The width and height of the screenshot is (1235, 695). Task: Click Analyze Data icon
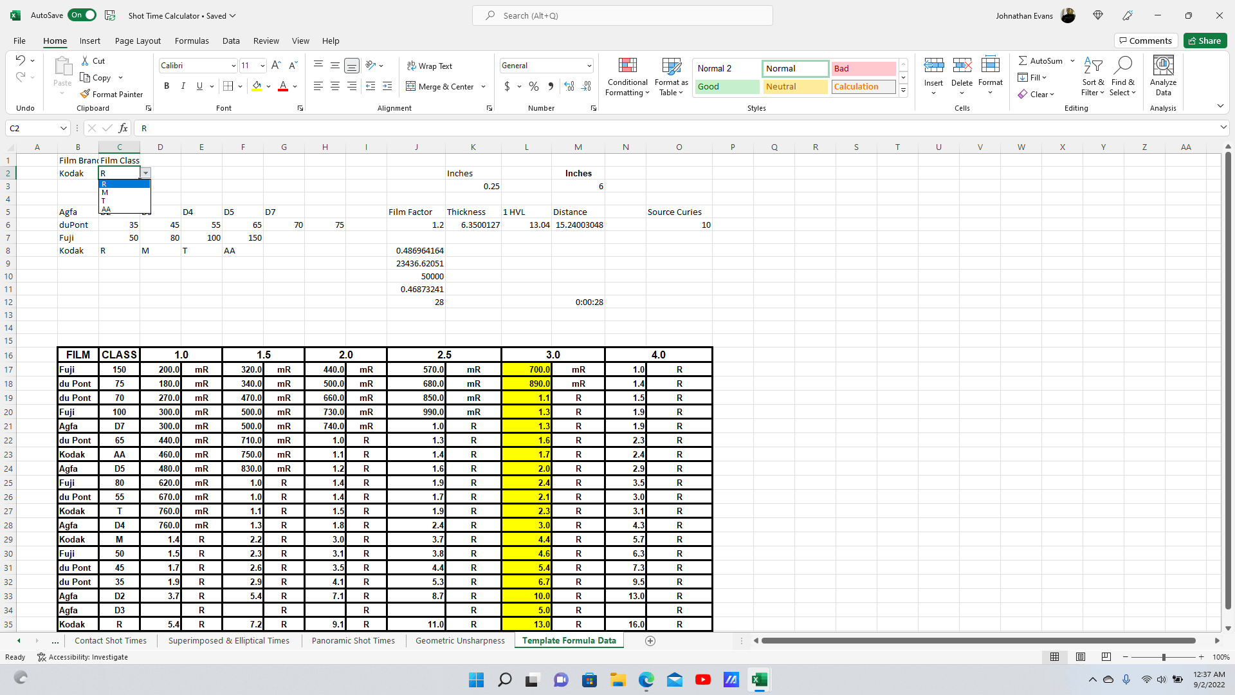(x=1163, y=66)
